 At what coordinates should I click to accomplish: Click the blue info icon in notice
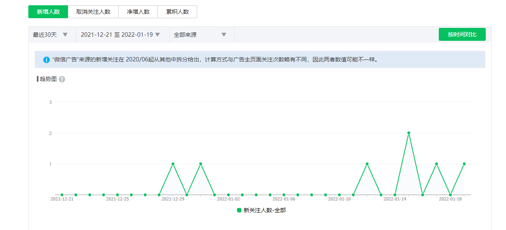(47, 60)
